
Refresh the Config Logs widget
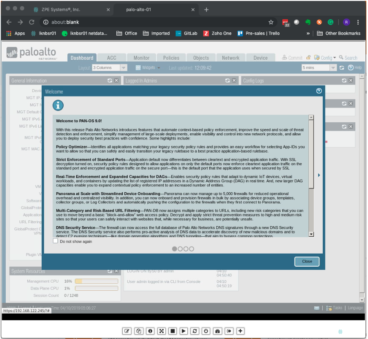[x=344, y=81]
